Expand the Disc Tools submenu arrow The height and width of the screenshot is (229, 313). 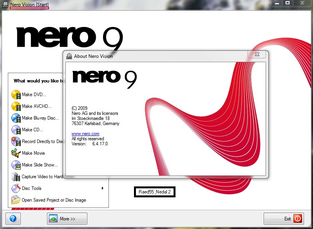pyautogui.click(x=102, y=188)
